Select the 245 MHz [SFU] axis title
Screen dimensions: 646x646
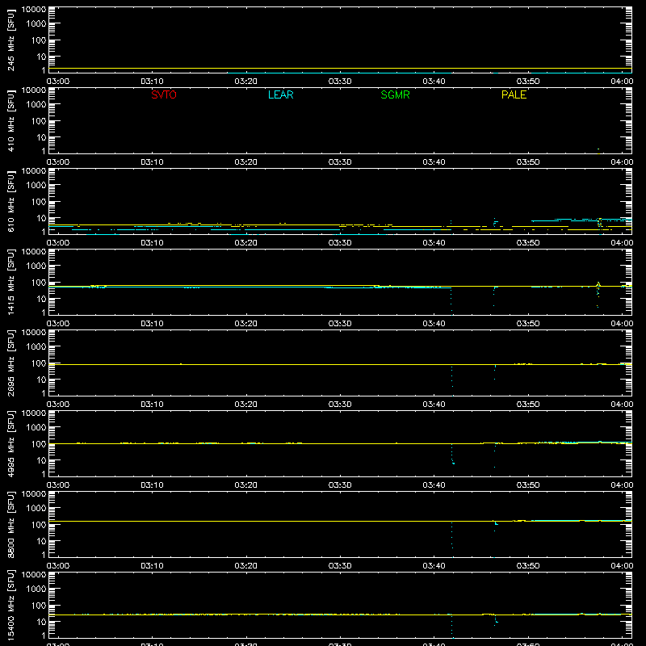(x=10, y=40)
